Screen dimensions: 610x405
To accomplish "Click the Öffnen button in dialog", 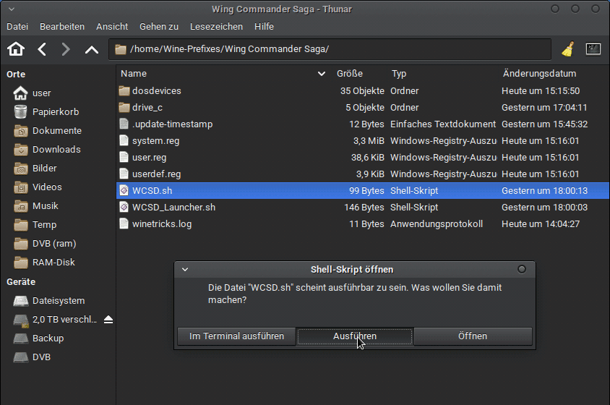I will pyautogui.click(x=473, y=336).
